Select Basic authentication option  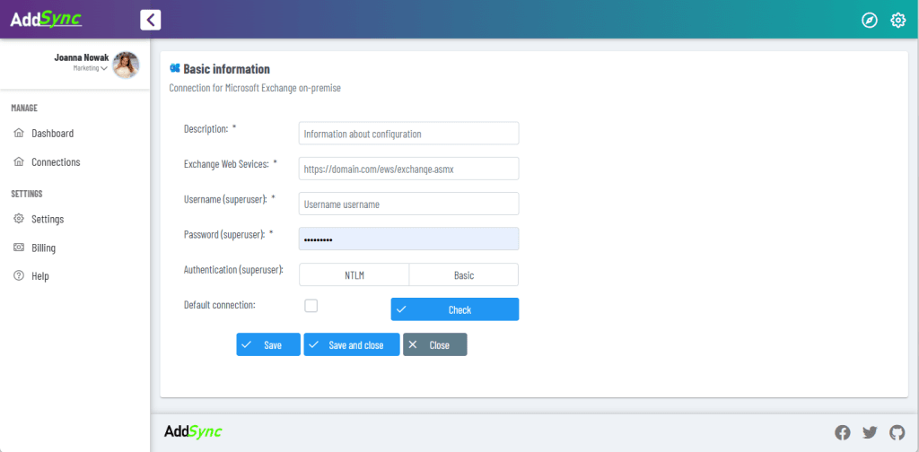pos(463,275)
